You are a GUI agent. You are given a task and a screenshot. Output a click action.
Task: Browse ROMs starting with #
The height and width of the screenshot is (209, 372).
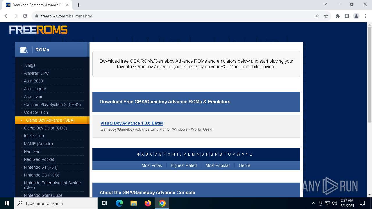138,154
